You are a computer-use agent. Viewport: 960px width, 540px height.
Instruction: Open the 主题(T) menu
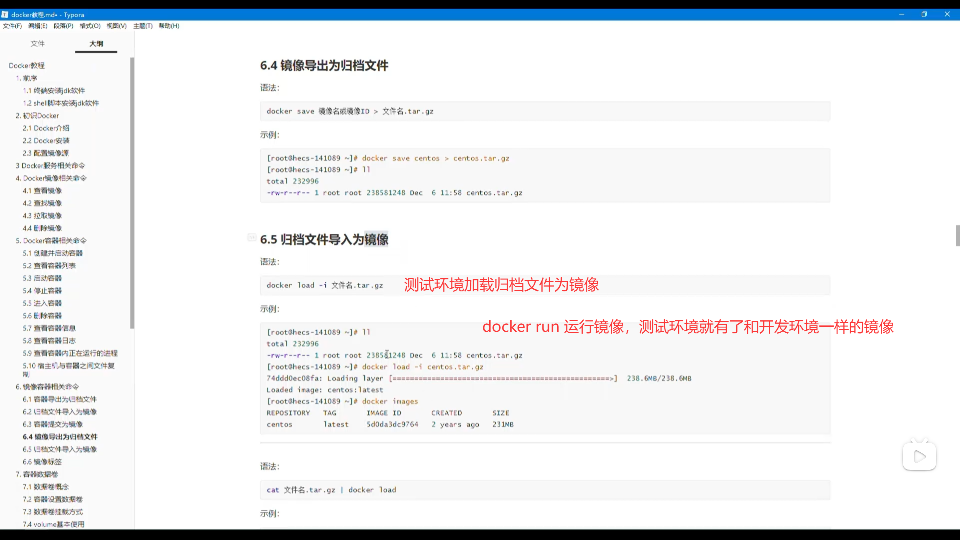[143, 26]
